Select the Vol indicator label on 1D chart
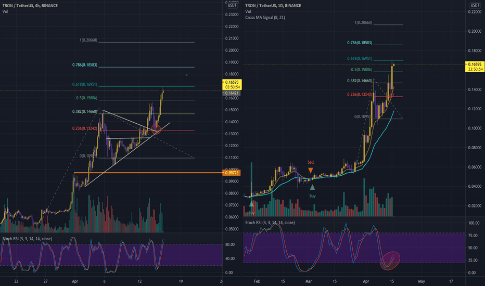 248,11
